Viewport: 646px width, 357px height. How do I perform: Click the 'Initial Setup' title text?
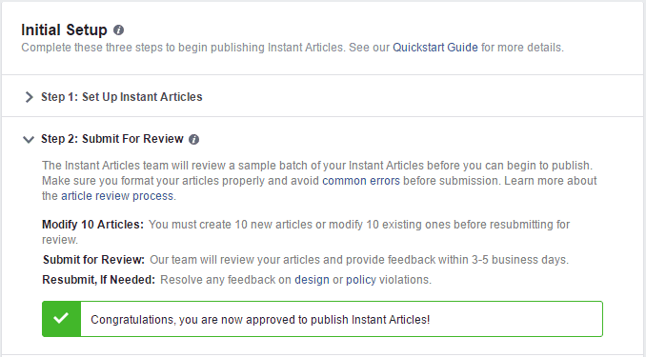tap(64, 30)
